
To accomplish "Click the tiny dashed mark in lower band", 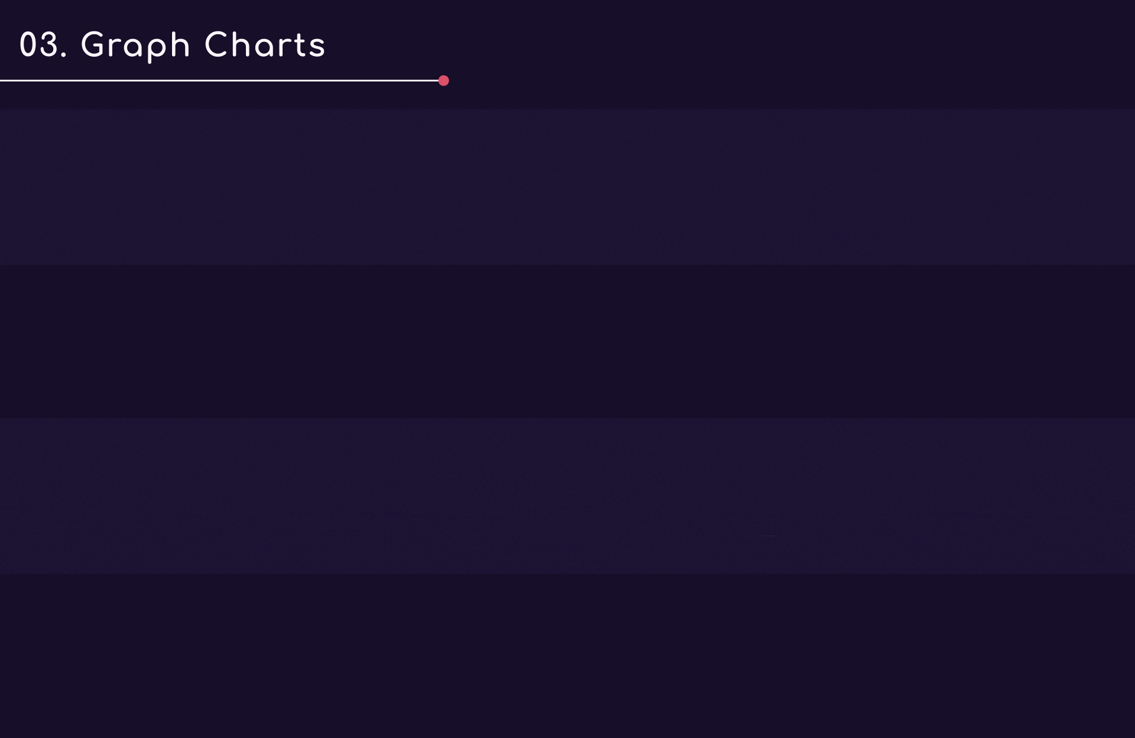I will point(768,535).
